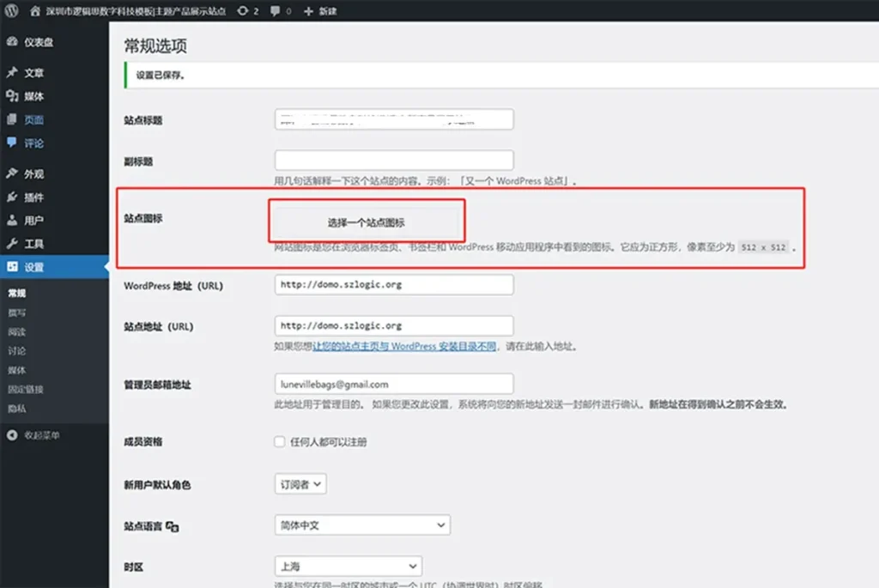The image size is (879, 588).
Task: Collapse the sidebar via 收起菜单
Action: [34, 433]
